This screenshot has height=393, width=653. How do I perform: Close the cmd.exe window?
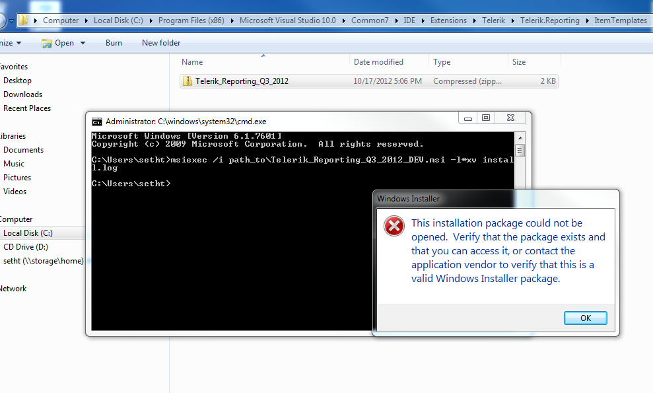tap(510, 118)
